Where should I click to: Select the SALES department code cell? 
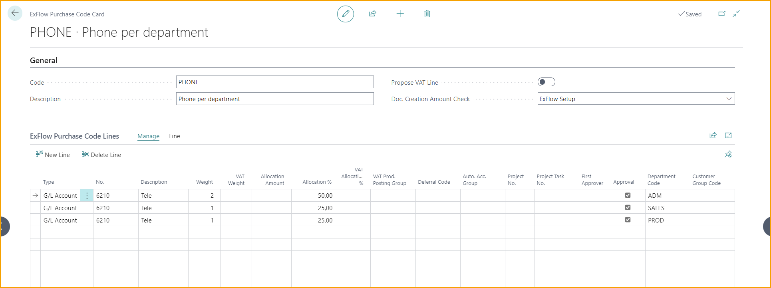[x=668, y=208]
